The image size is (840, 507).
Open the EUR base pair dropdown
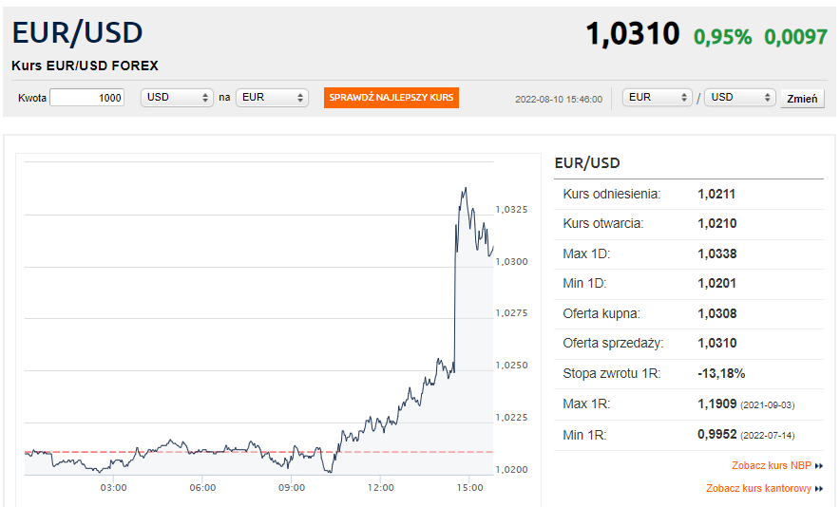pyautogui.click(x=658, y=98)
